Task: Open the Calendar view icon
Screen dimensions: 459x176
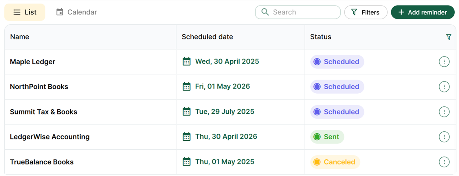Action: (x=60, y=12)
